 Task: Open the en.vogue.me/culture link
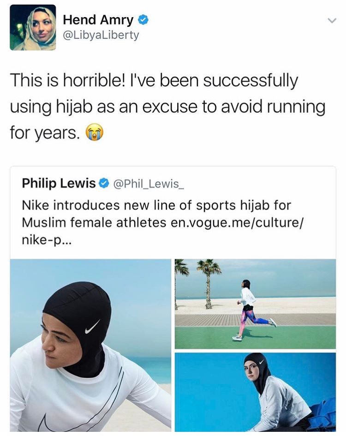tap(237, 222)
